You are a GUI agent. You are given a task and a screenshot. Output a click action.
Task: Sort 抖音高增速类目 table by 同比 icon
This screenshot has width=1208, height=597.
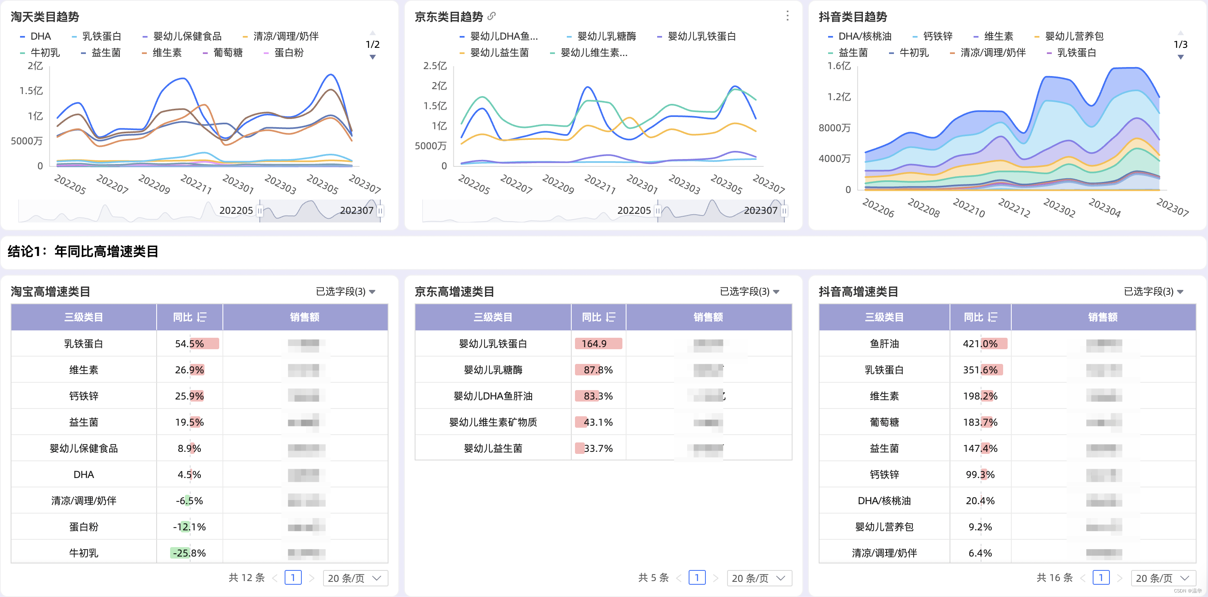(992, 317)
